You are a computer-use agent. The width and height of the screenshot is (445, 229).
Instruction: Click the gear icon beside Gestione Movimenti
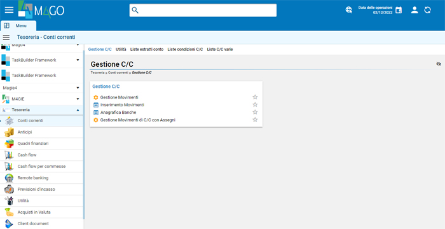[95, 97]
